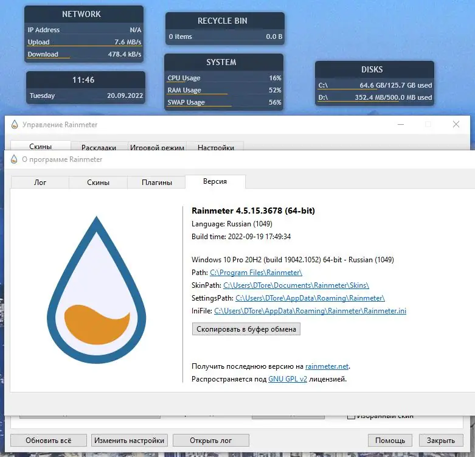475x457 pixels.
Task: Toggle the Избранный скин checkbox
Action: click(351, 417)
